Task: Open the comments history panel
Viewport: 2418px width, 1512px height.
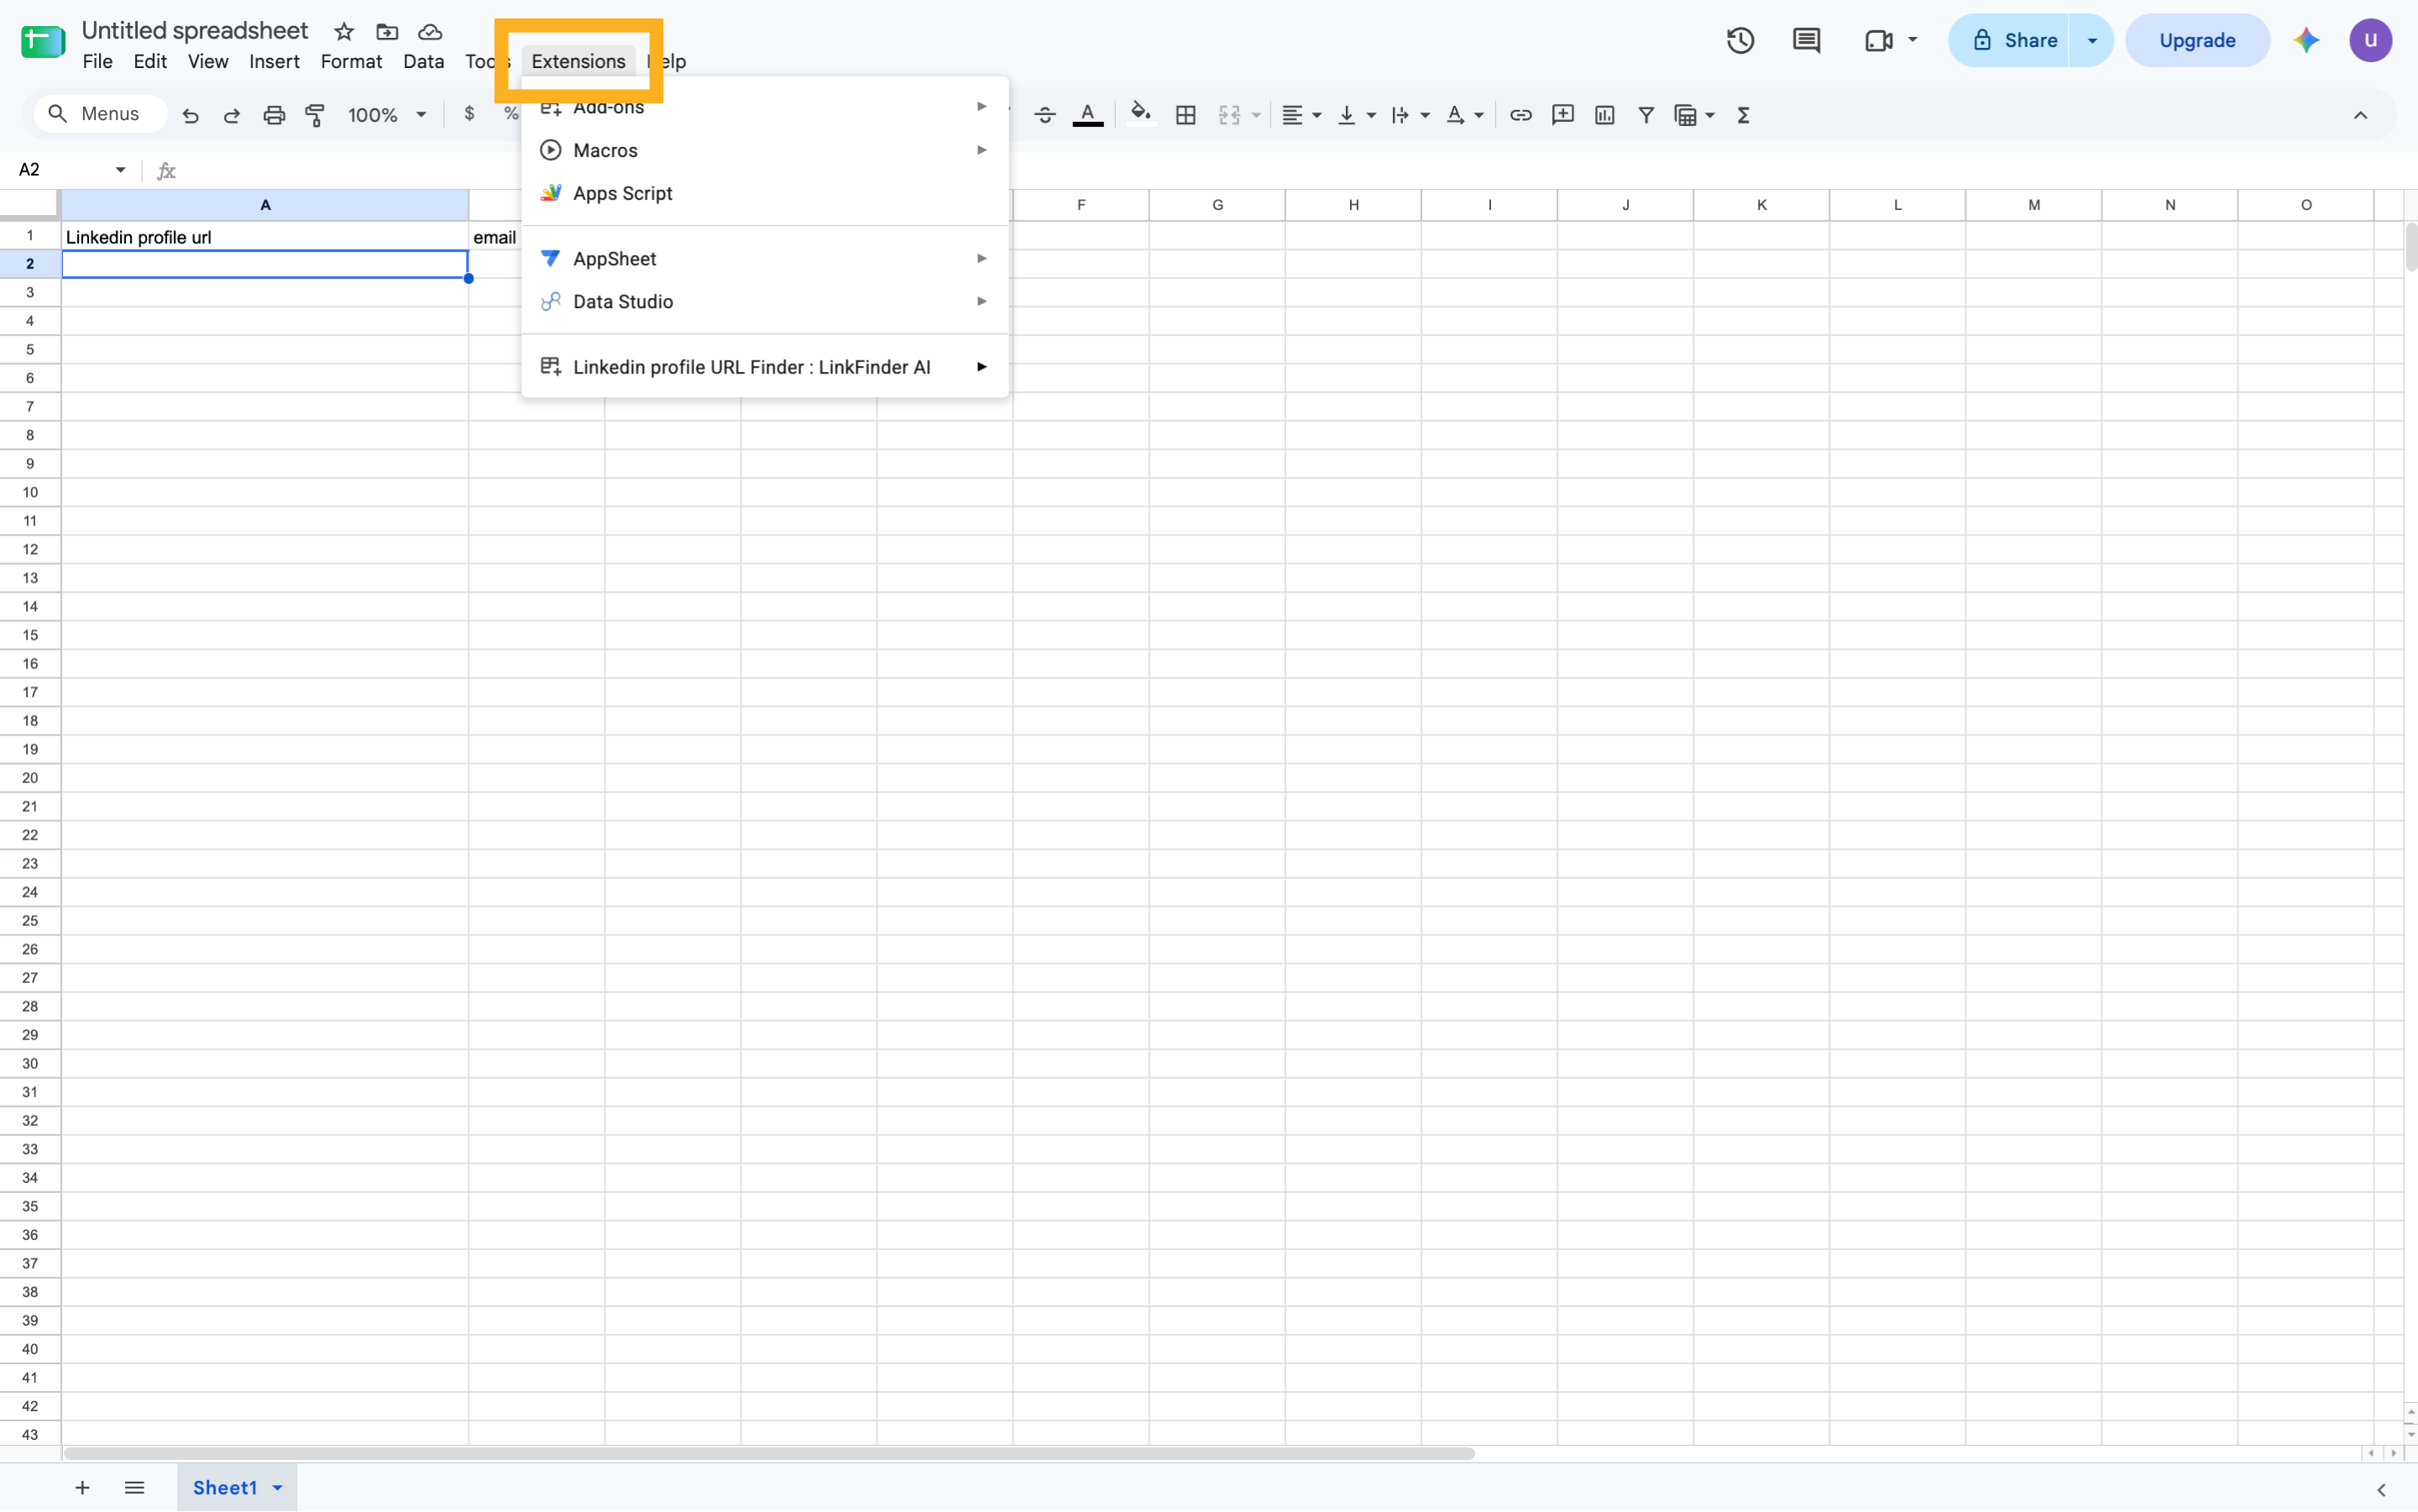Action: click(x=1807, y=40)
